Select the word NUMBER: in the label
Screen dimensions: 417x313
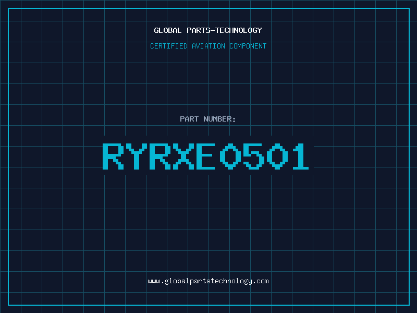point(219,119)
